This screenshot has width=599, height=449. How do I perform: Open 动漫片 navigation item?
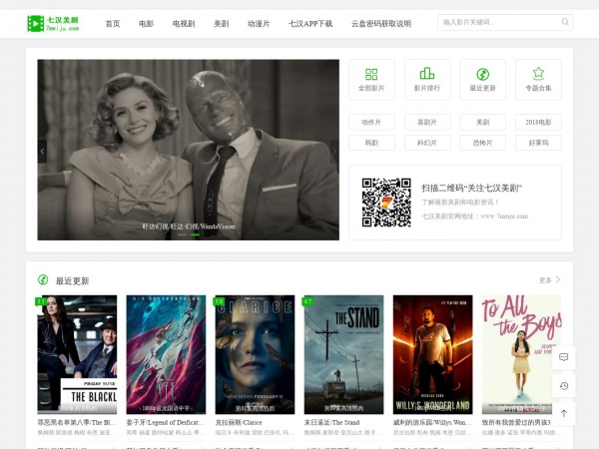point(259,24)
